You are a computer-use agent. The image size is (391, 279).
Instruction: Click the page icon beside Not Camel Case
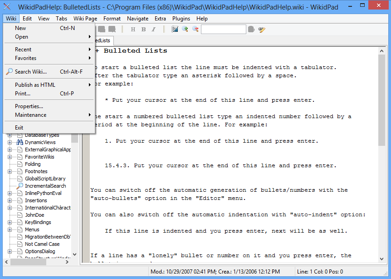(20, 244)
